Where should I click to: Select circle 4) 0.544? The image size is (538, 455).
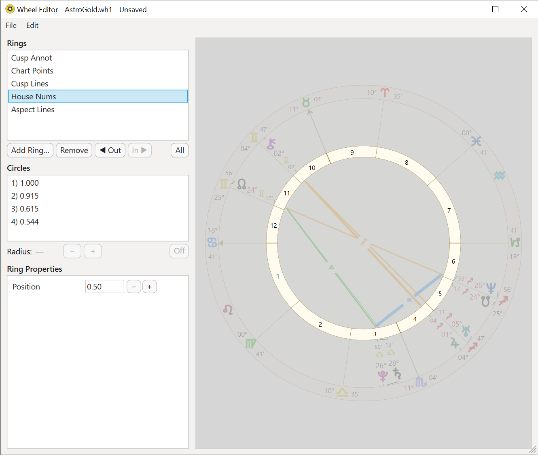coord(98,222)
